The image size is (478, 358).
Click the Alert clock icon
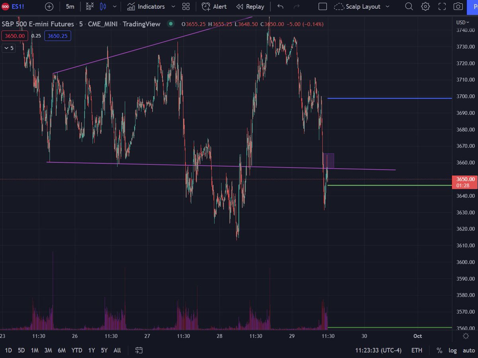click(x=206, y=6)
